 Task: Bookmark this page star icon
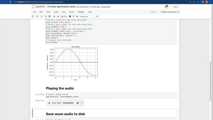tap(198, 2)
